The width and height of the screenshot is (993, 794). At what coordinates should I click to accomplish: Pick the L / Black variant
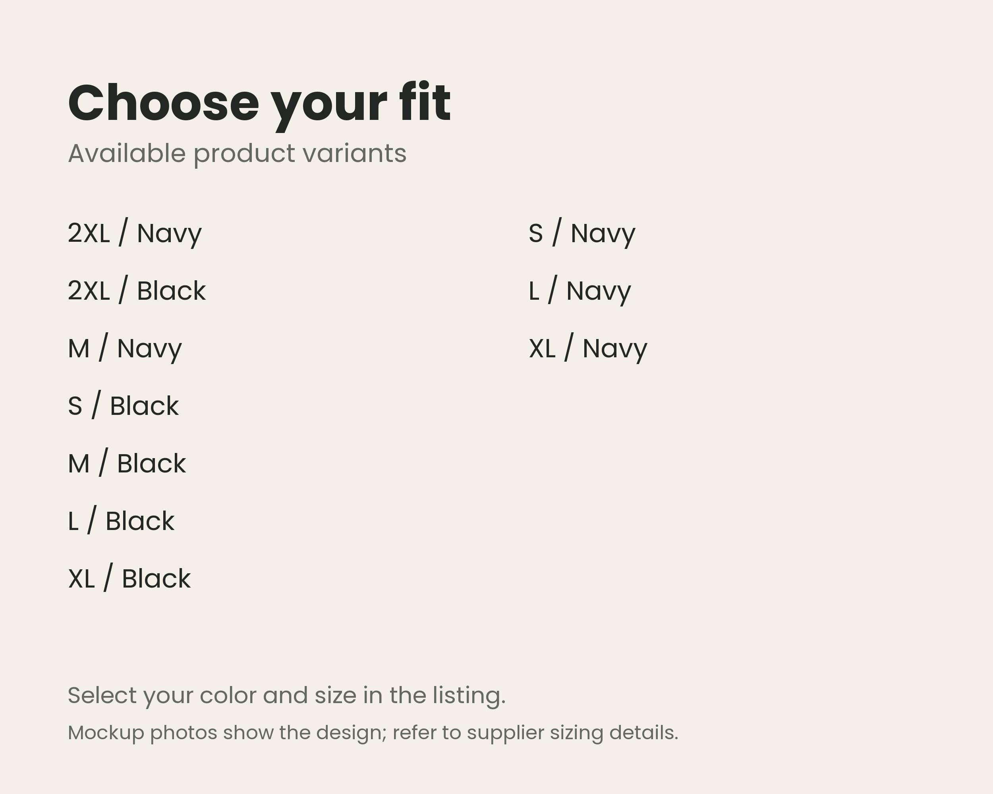(x=121, y=521)
